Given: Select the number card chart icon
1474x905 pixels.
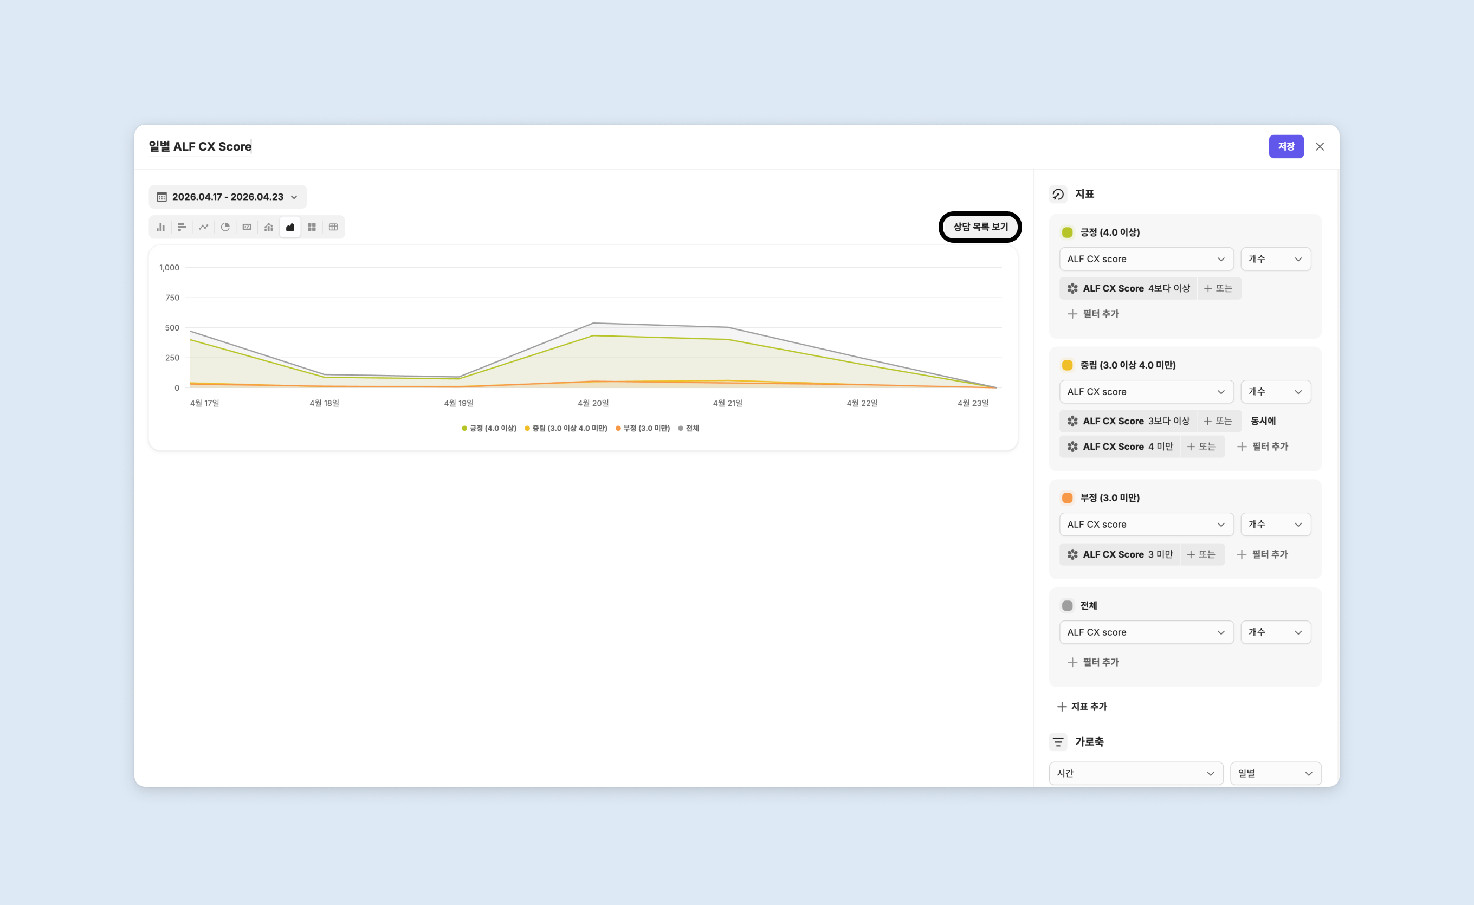Looking at the screenshot, I should click(x=247, y=227).
